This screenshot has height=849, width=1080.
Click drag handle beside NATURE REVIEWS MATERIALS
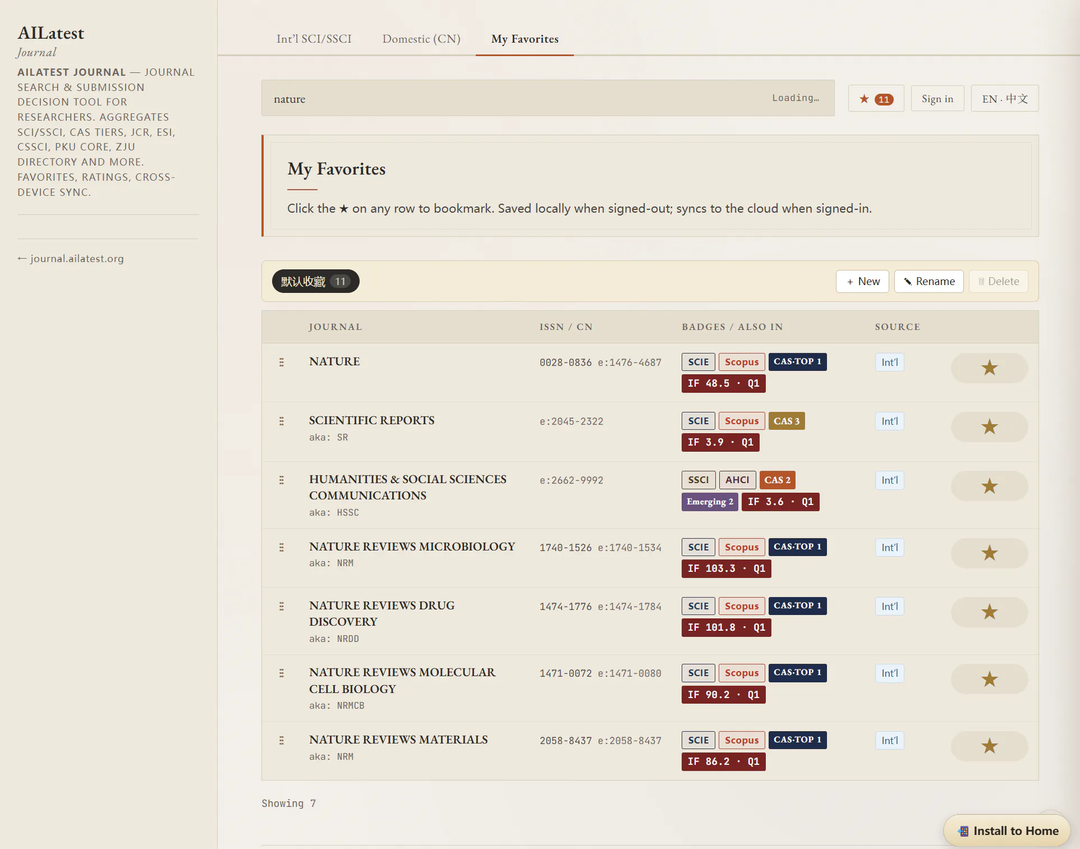click(281, 740)
